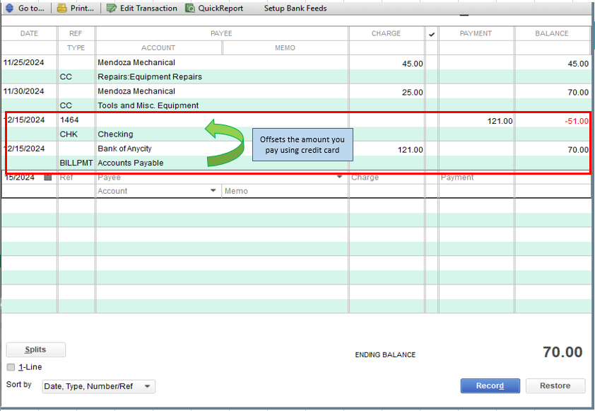Open calendar icon in date entry field
The height and width of the screenshot is (411, 595).
coord(48,177)
